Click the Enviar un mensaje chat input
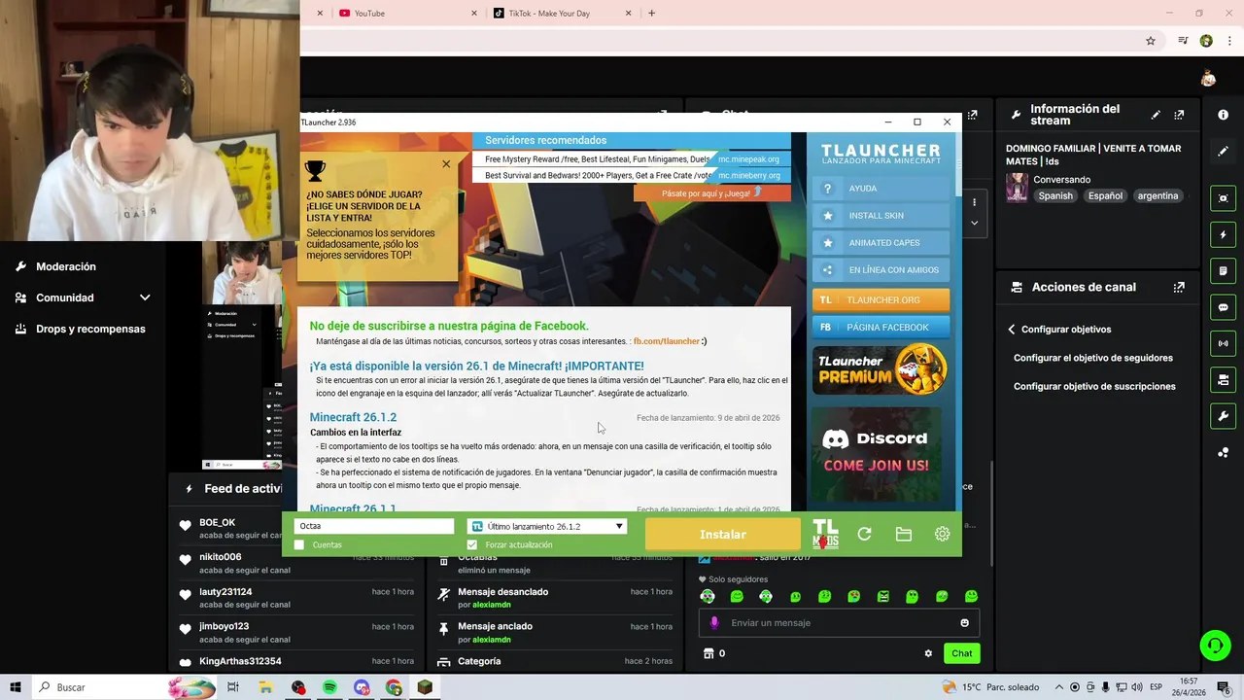The height and width of the screenshot is (700, 1244). coord(839,623)
